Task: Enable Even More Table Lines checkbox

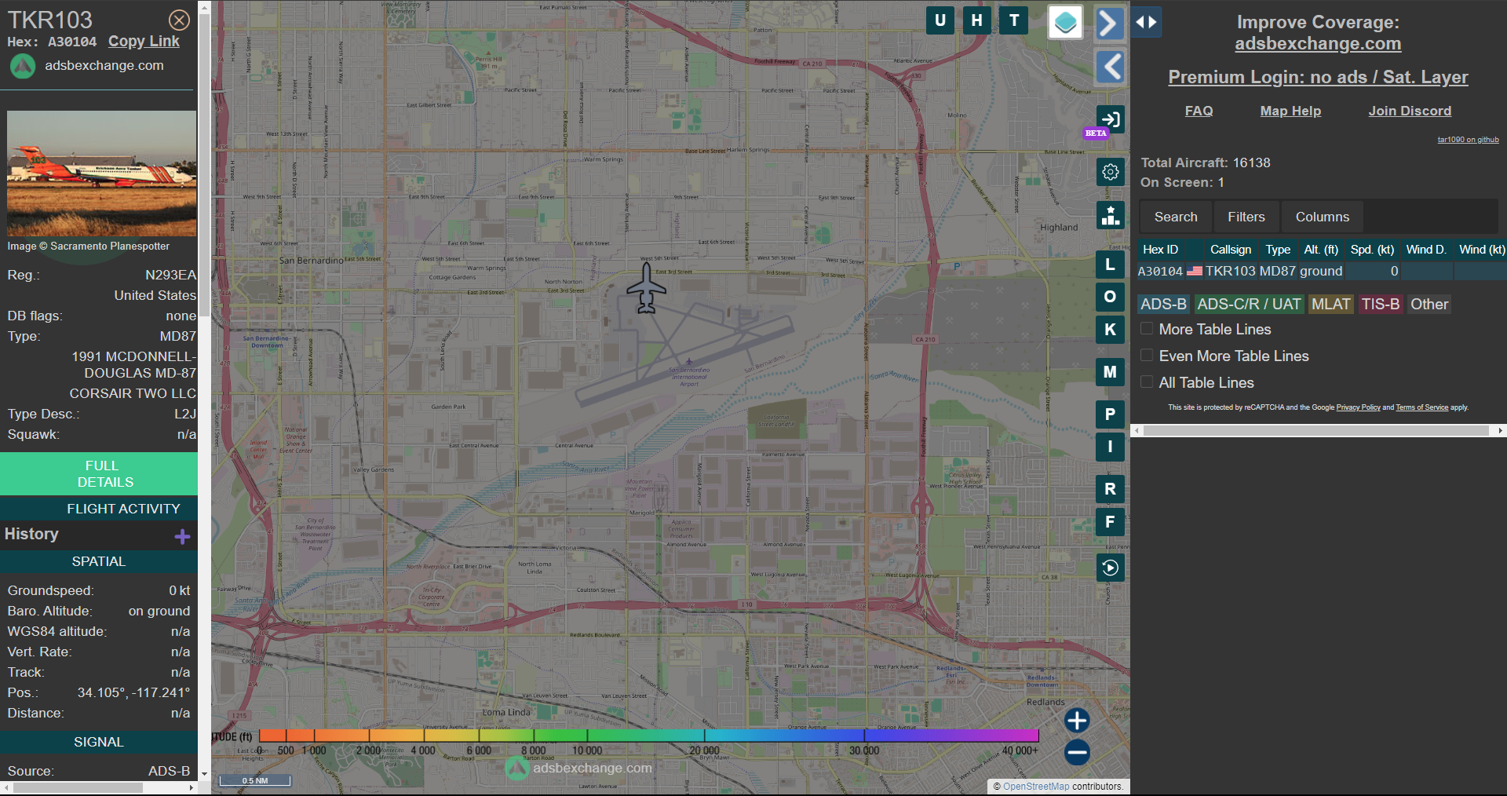Action: click(x=1147, y=356)
